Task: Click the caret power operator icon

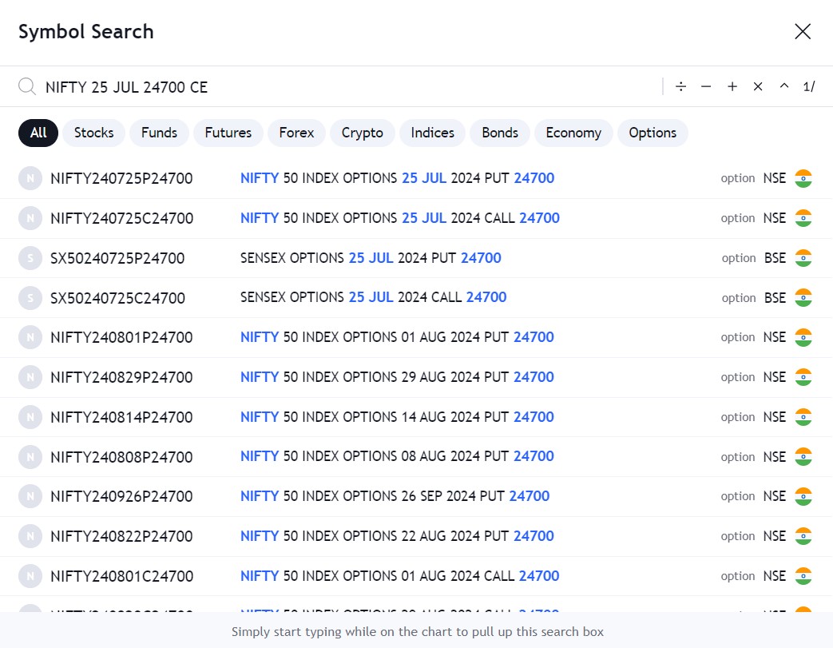Action: click(x=784, y=86)
